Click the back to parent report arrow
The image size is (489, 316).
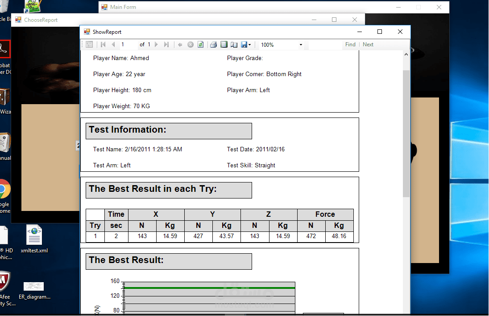(x=180, y=45)
